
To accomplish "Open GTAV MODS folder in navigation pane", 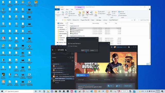I will tap(62, 29).
